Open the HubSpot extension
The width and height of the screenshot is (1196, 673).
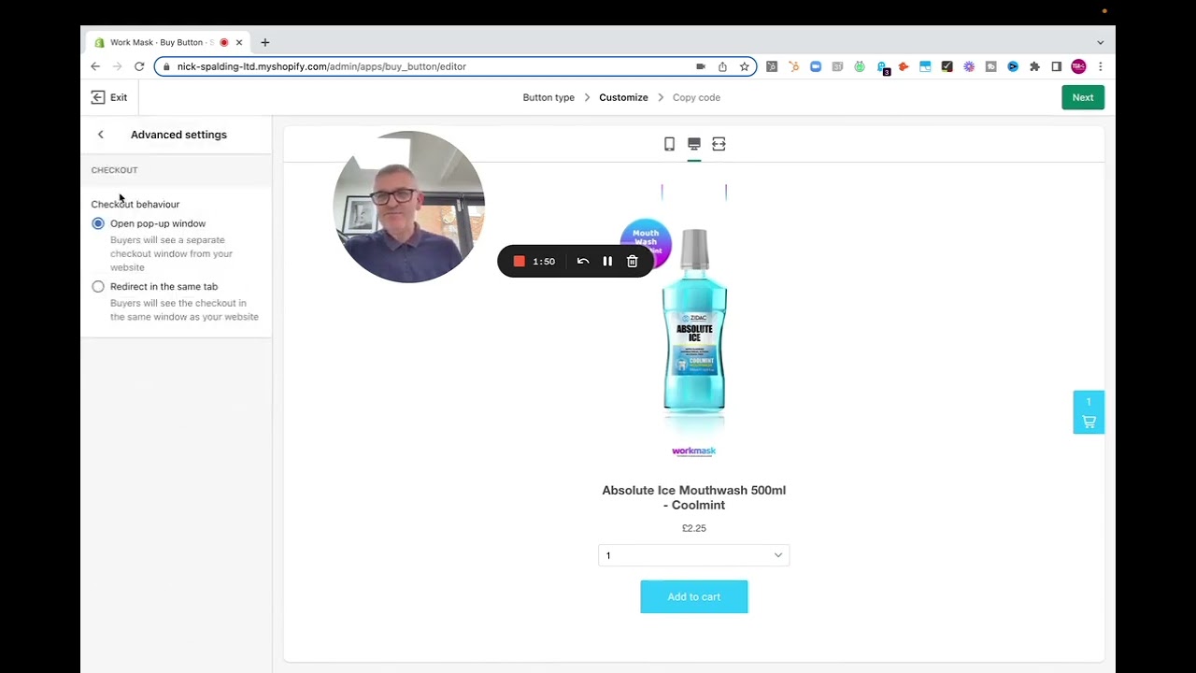click(793, 66)
